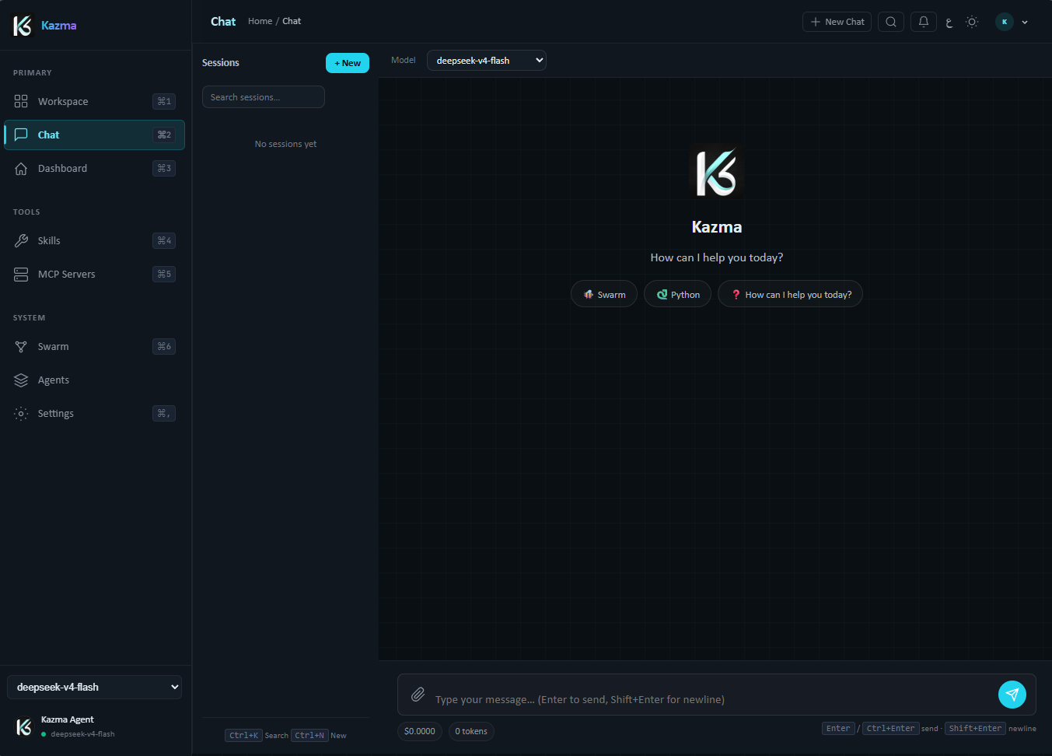This screenshot has height=756, width=1052.
Task: Click the Kazma logo in sidebar header
Action: [23, 26]
